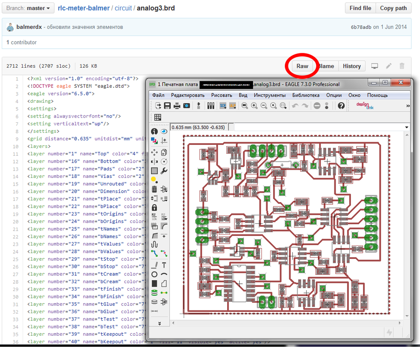
Task: Expand the command line history dropdown arrow
Action: pos(407,128)
